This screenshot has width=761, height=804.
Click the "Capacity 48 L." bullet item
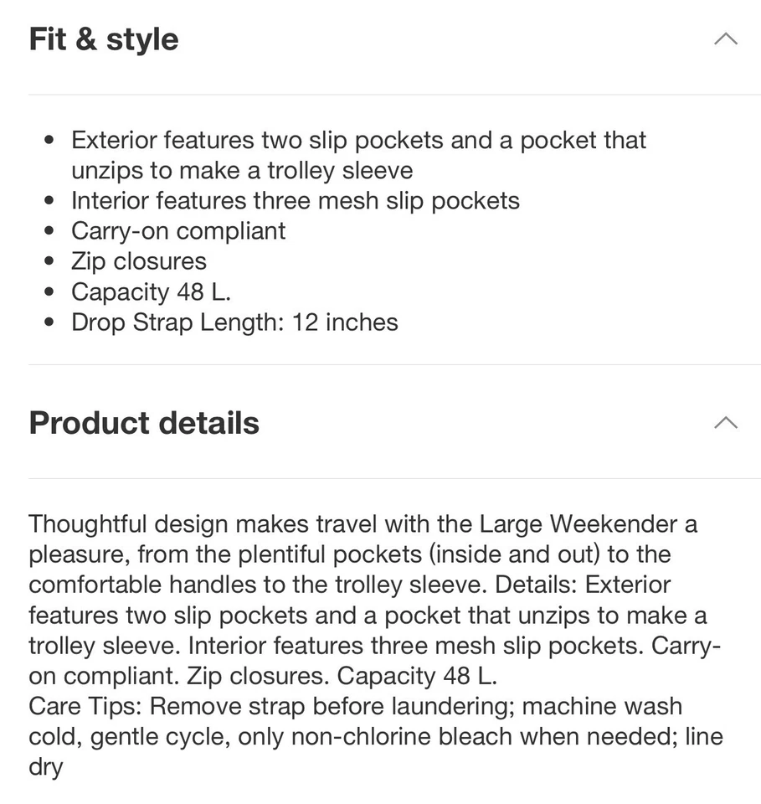coord(151,291)
